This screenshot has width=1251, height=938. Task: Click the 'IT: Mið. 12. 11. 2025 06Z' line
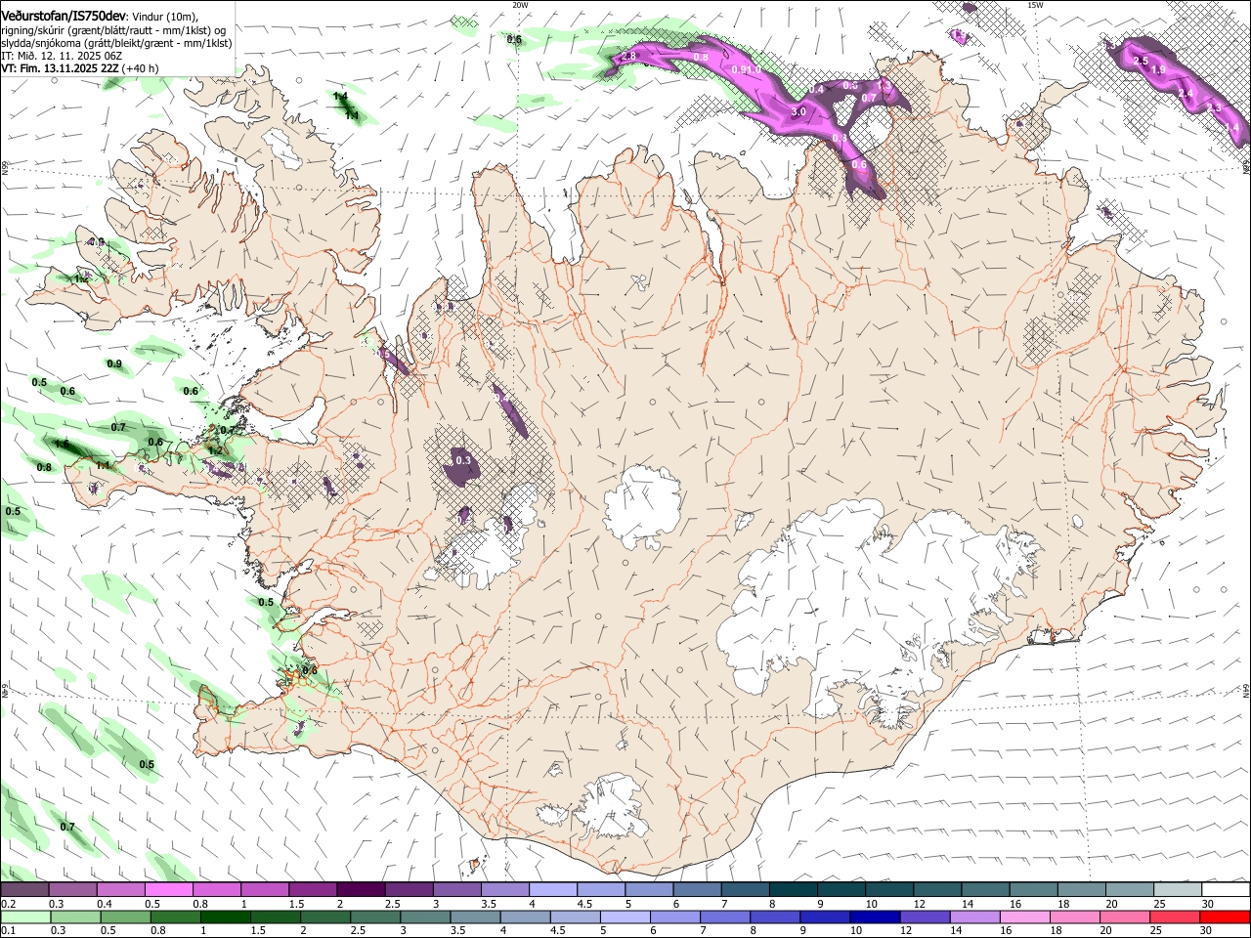(x=62, y=57)
